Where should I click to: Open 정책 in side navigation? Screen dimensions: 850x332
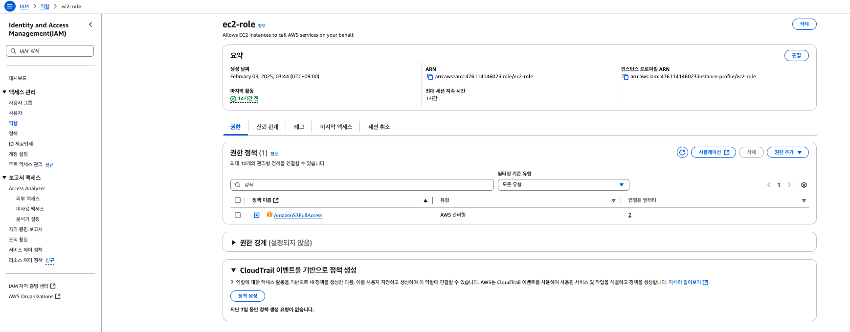13,133
